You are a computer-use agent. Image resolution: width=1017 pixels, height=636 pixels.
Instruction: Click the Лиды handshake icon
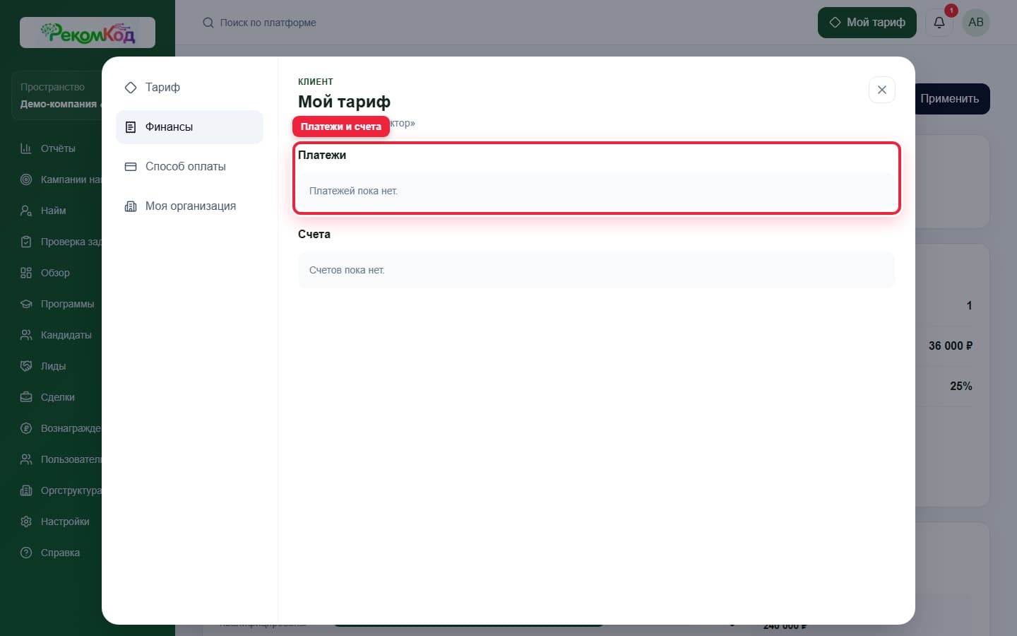[x=26, y=366]
